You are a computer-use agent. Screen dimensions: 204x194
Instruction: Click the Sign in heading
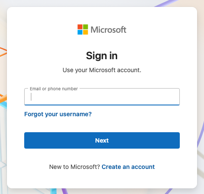(102, 56)
